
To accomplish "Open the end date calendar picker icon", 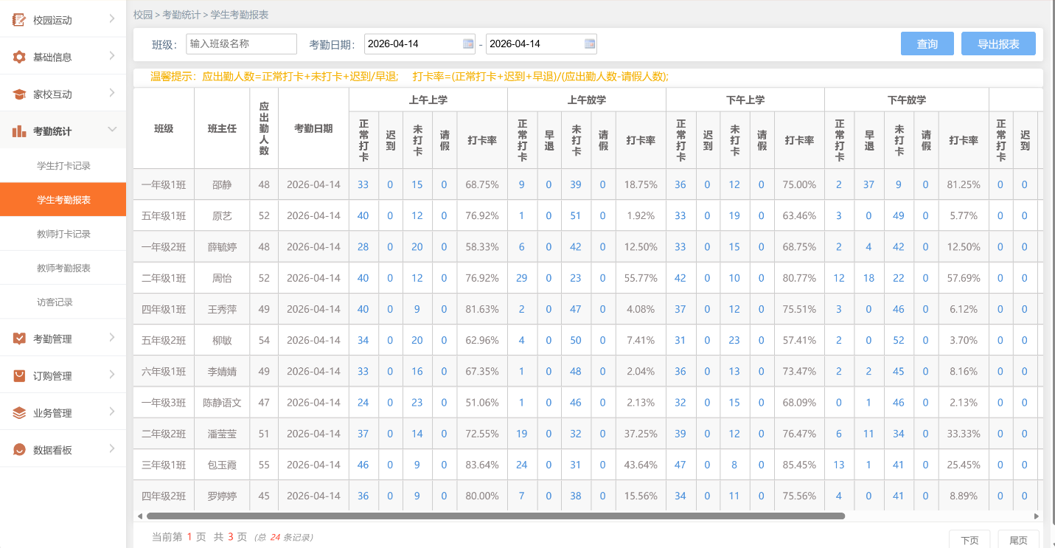I will tap(590, 44).
